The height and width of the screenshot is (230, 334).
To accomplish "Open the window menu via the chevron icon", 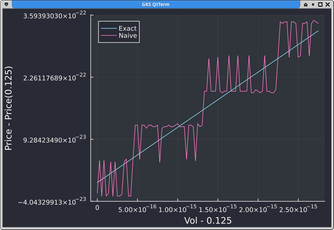I will (x=5, y=4).
